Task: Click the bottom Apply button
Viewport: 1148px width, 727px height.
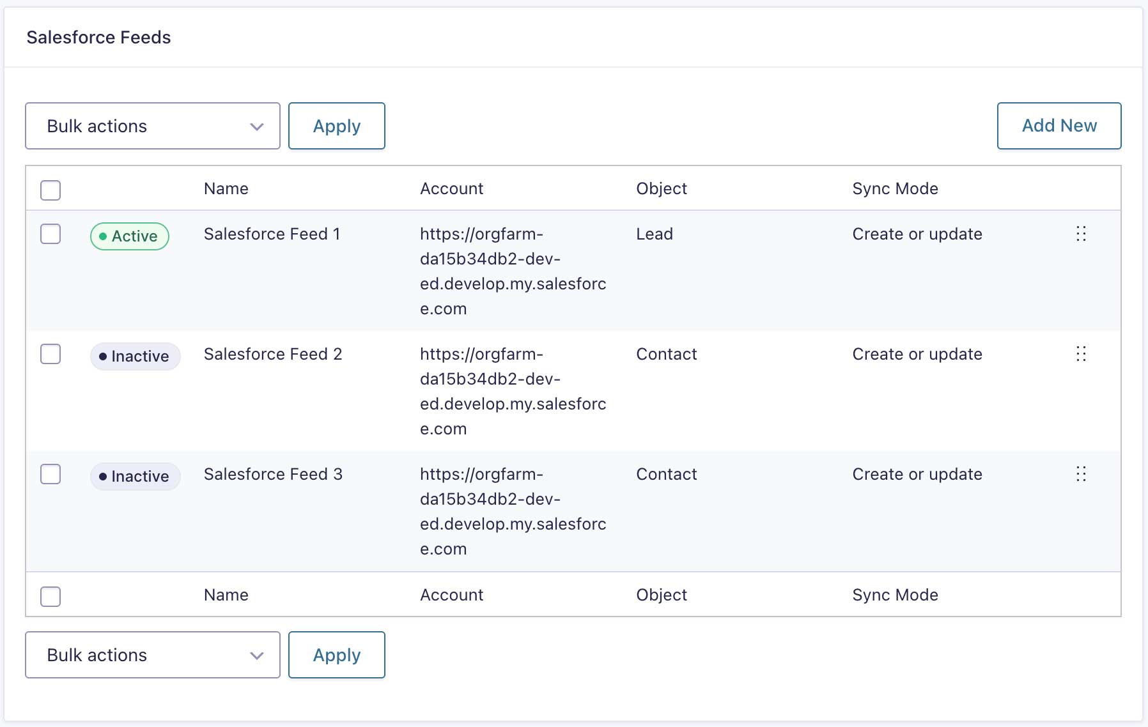Action: (x=337, y=655)
